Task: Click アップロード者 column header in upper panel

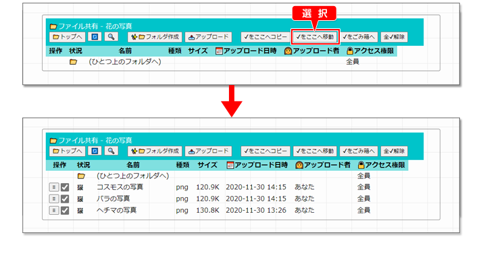Action: 311,51
